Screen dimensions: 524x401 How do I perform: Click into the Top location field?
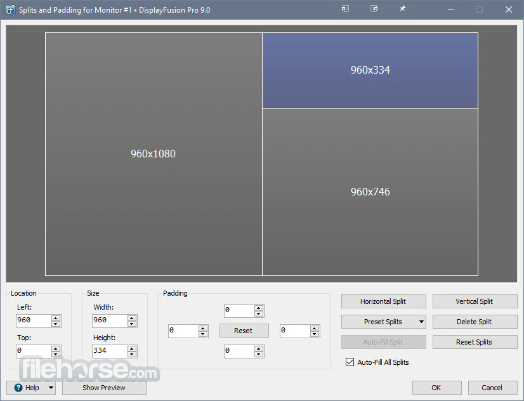pos(34,351)
